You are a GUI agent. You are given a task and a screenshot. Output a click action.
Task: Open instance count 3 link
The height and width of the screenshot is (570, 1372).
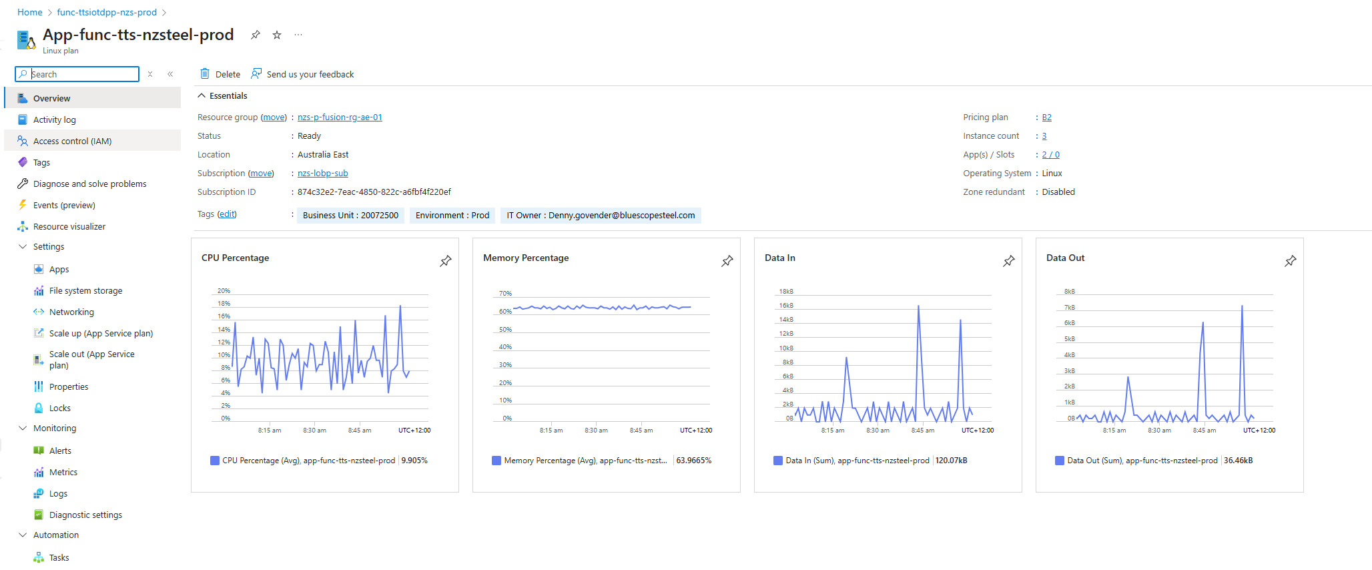pos(1044,135)
